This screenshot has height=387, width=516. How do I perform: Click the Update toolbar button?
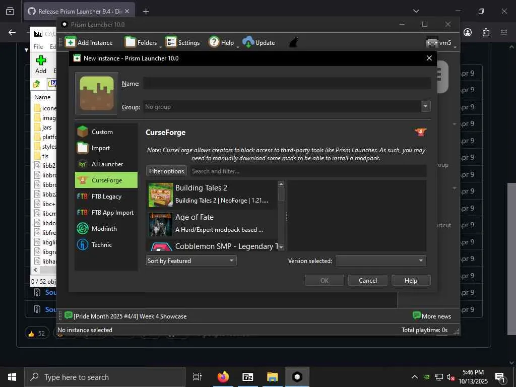(259, 42)
